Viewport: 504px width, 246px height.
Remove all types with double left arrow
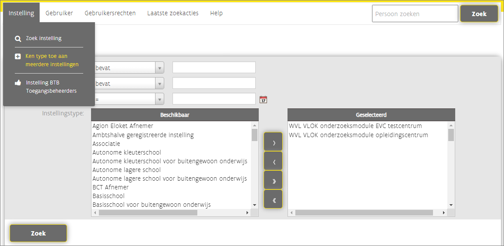point(273,199)
